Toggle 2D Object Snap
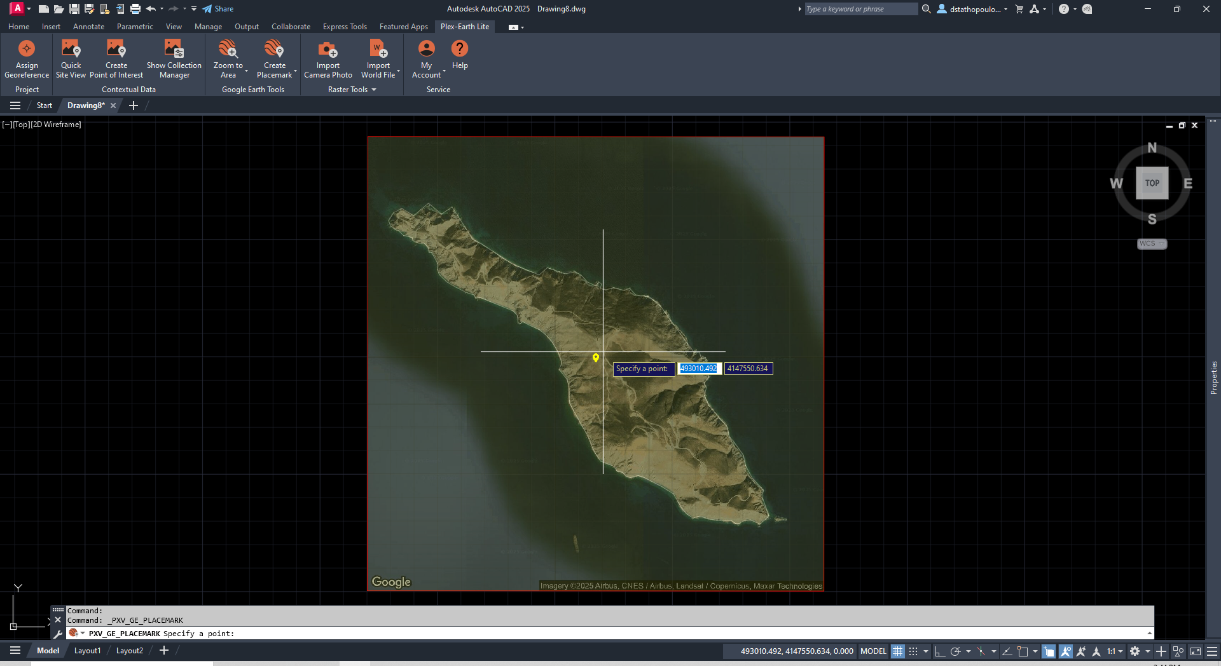This screenshot has width=1221, height=666. point(1023,651)
